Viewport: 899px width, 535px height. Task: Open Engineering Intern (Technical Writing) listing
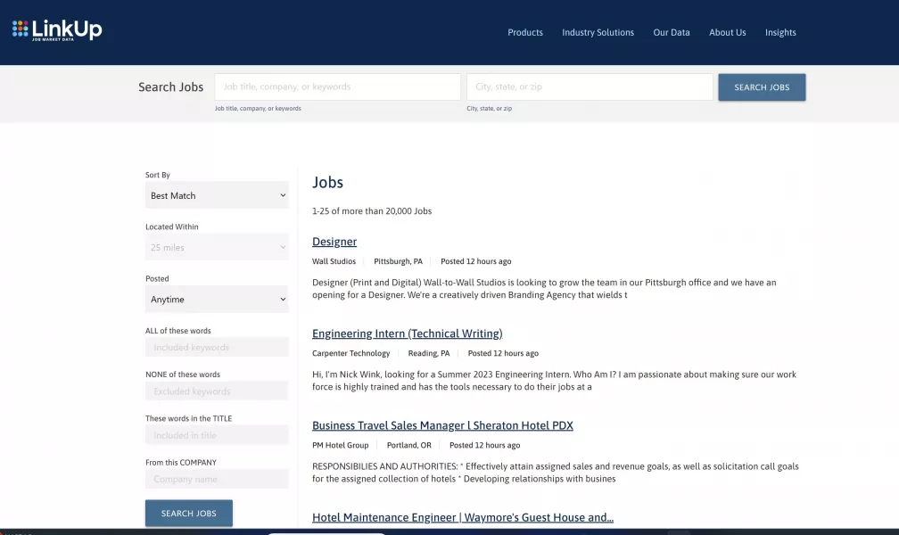407,333
